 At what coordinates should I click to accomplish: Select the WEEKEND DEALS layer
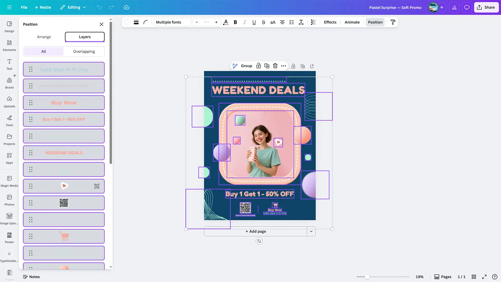click(64, 153)
